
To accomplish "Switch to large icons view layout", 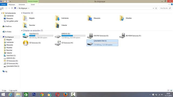I will click(x=171, y=91).
